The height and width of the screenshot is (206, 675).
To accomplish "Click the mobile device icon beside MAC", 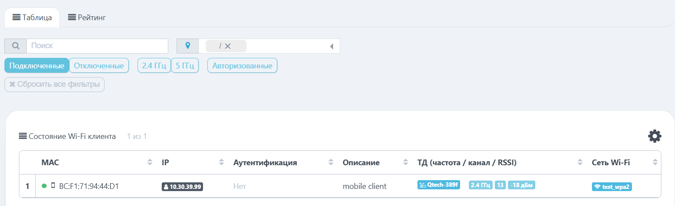I will [x=53, y=186].
